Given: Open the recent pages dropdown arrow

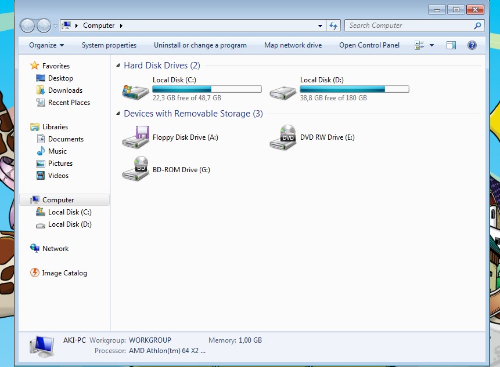Looking at the screenshot, I should 55,26.
